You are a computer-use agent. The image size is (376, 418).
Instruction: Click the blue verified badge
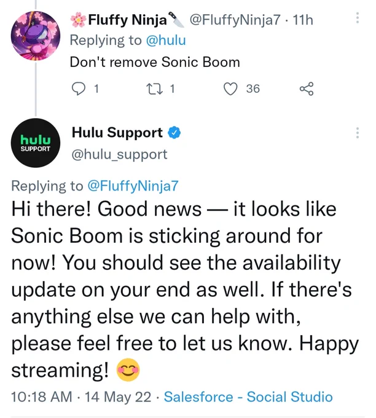174,133
